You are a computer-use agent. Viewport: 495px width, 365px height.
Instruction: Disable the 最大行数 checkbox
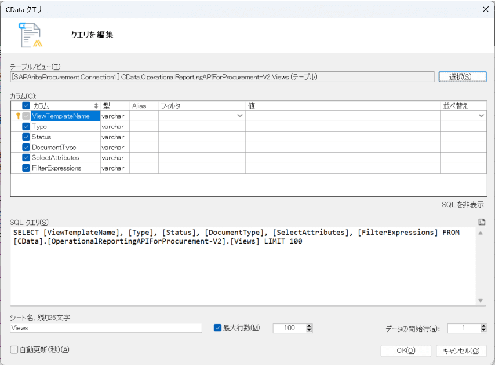[x=217, y=328]
